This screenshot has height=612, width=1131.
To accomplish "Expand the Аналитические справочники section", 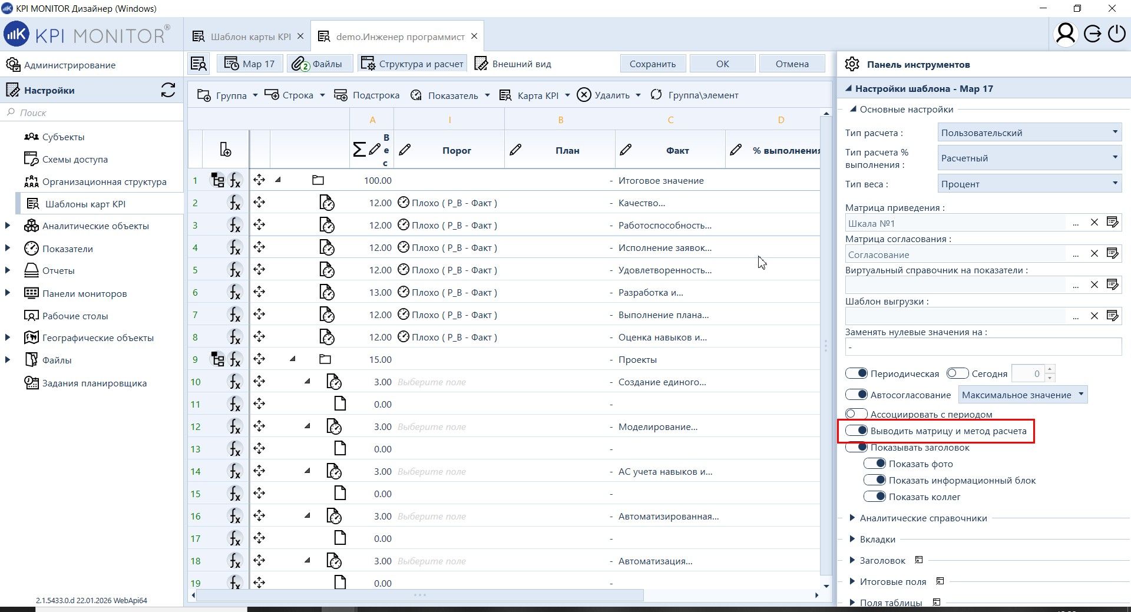I will pos(852,518).
